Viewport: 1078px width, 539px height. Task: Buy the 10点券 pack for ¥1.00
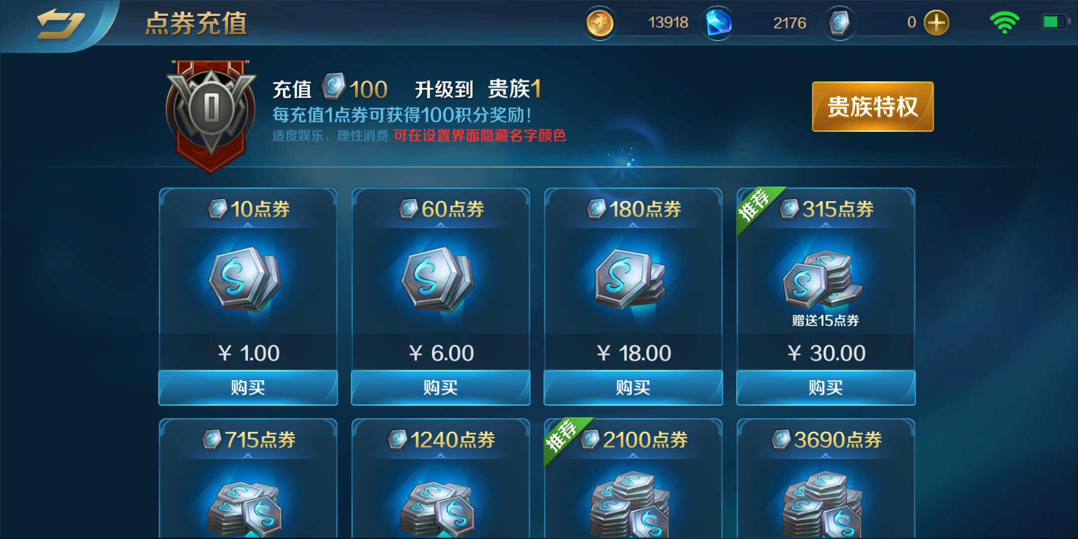click(248, 388)
